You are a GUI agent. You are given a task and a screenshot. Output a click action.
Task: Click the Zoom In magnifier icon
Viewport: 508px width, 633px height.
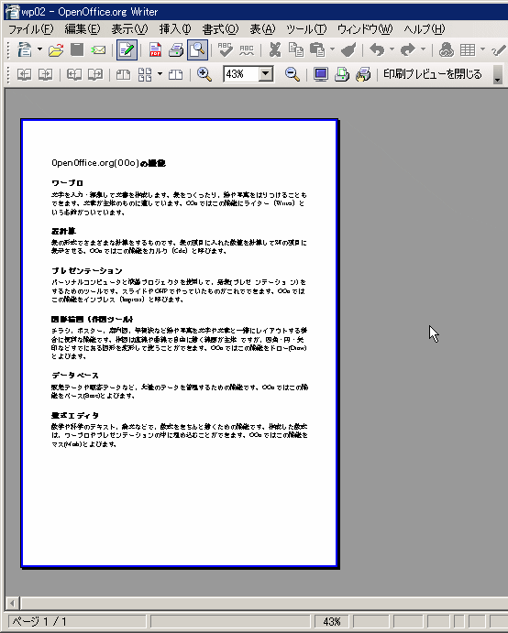point(204,74)
